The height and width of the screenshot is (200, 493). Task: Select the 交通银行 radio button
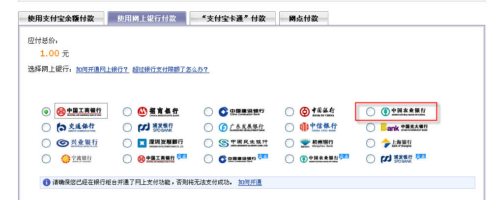46,127
